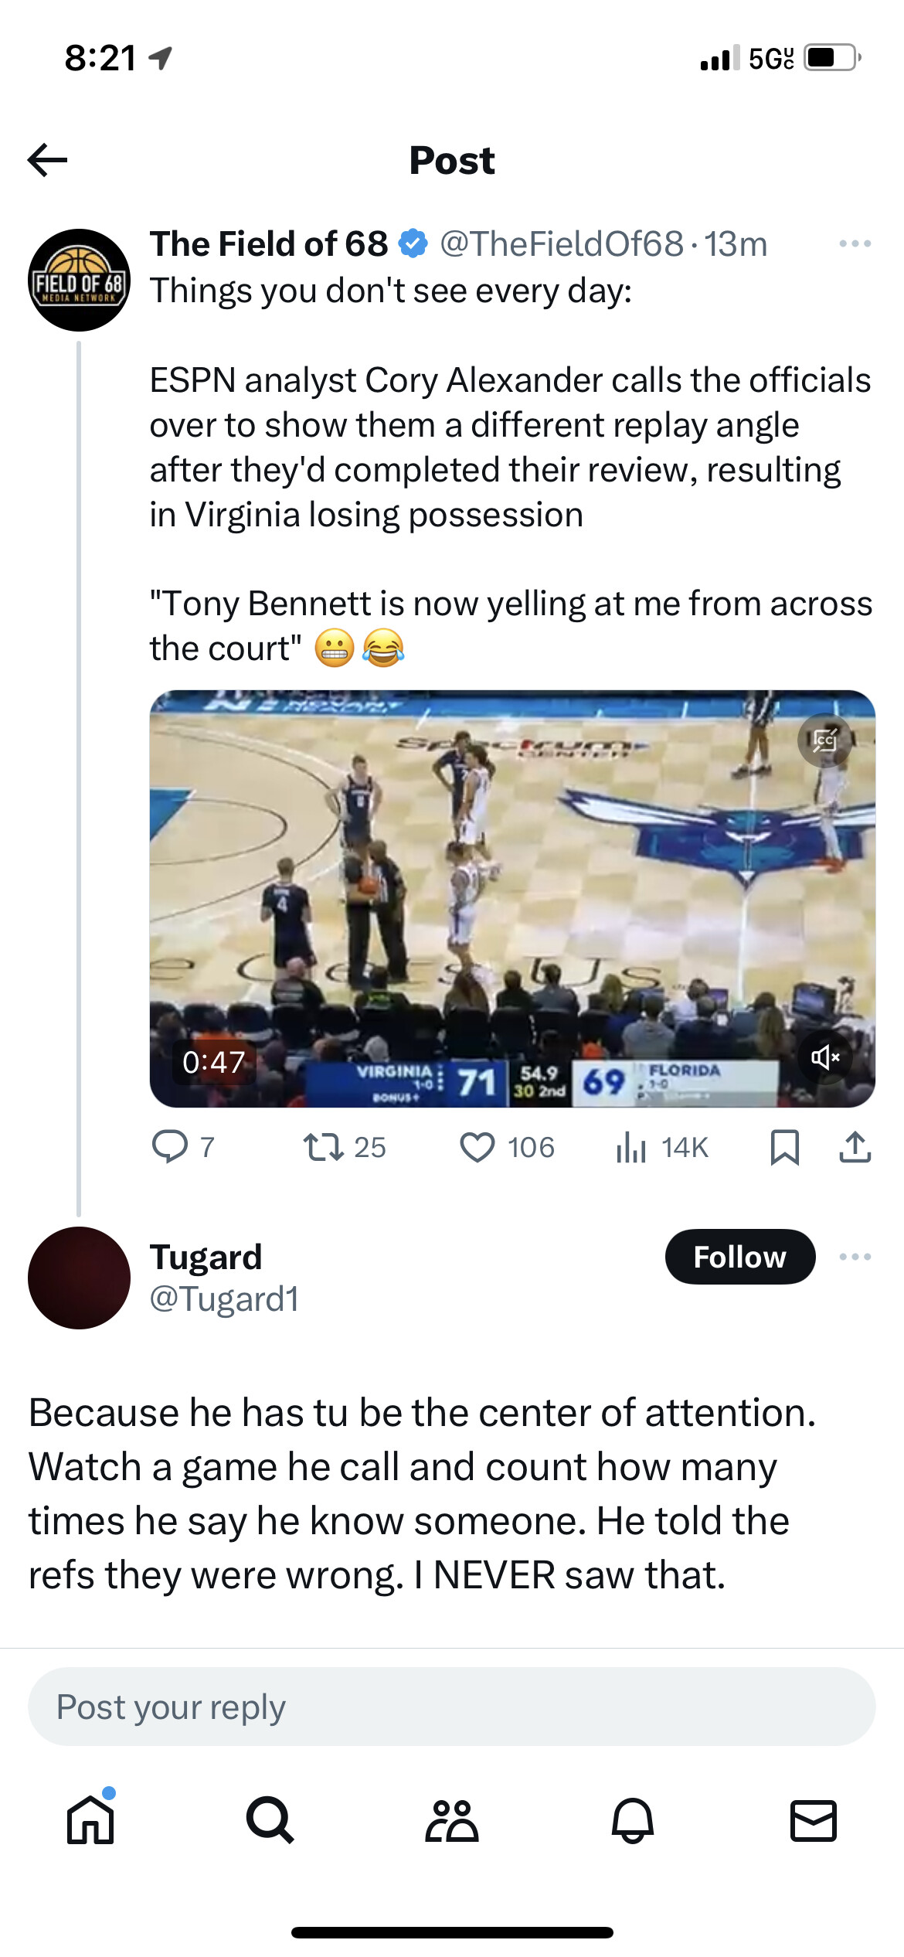
Task: Follow Tugard account
Action: point(739,1257)
